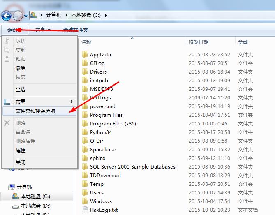This screenshot has width=275, height=215.
Task: Click the Users folder icon
Action: point(85,192)
